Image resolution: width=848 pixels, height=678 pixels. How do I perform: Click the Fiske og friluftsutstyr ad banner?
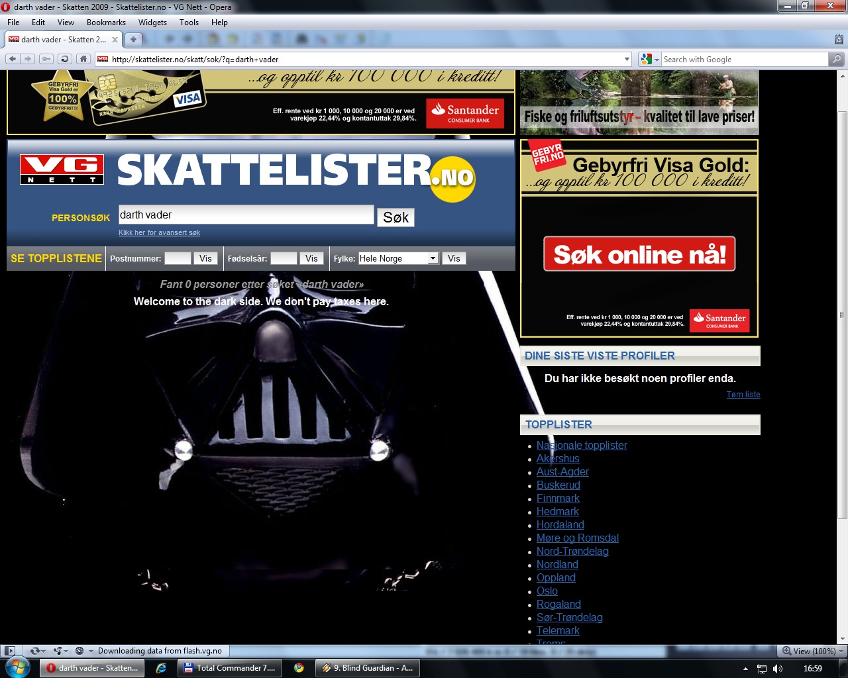[639, 103]
